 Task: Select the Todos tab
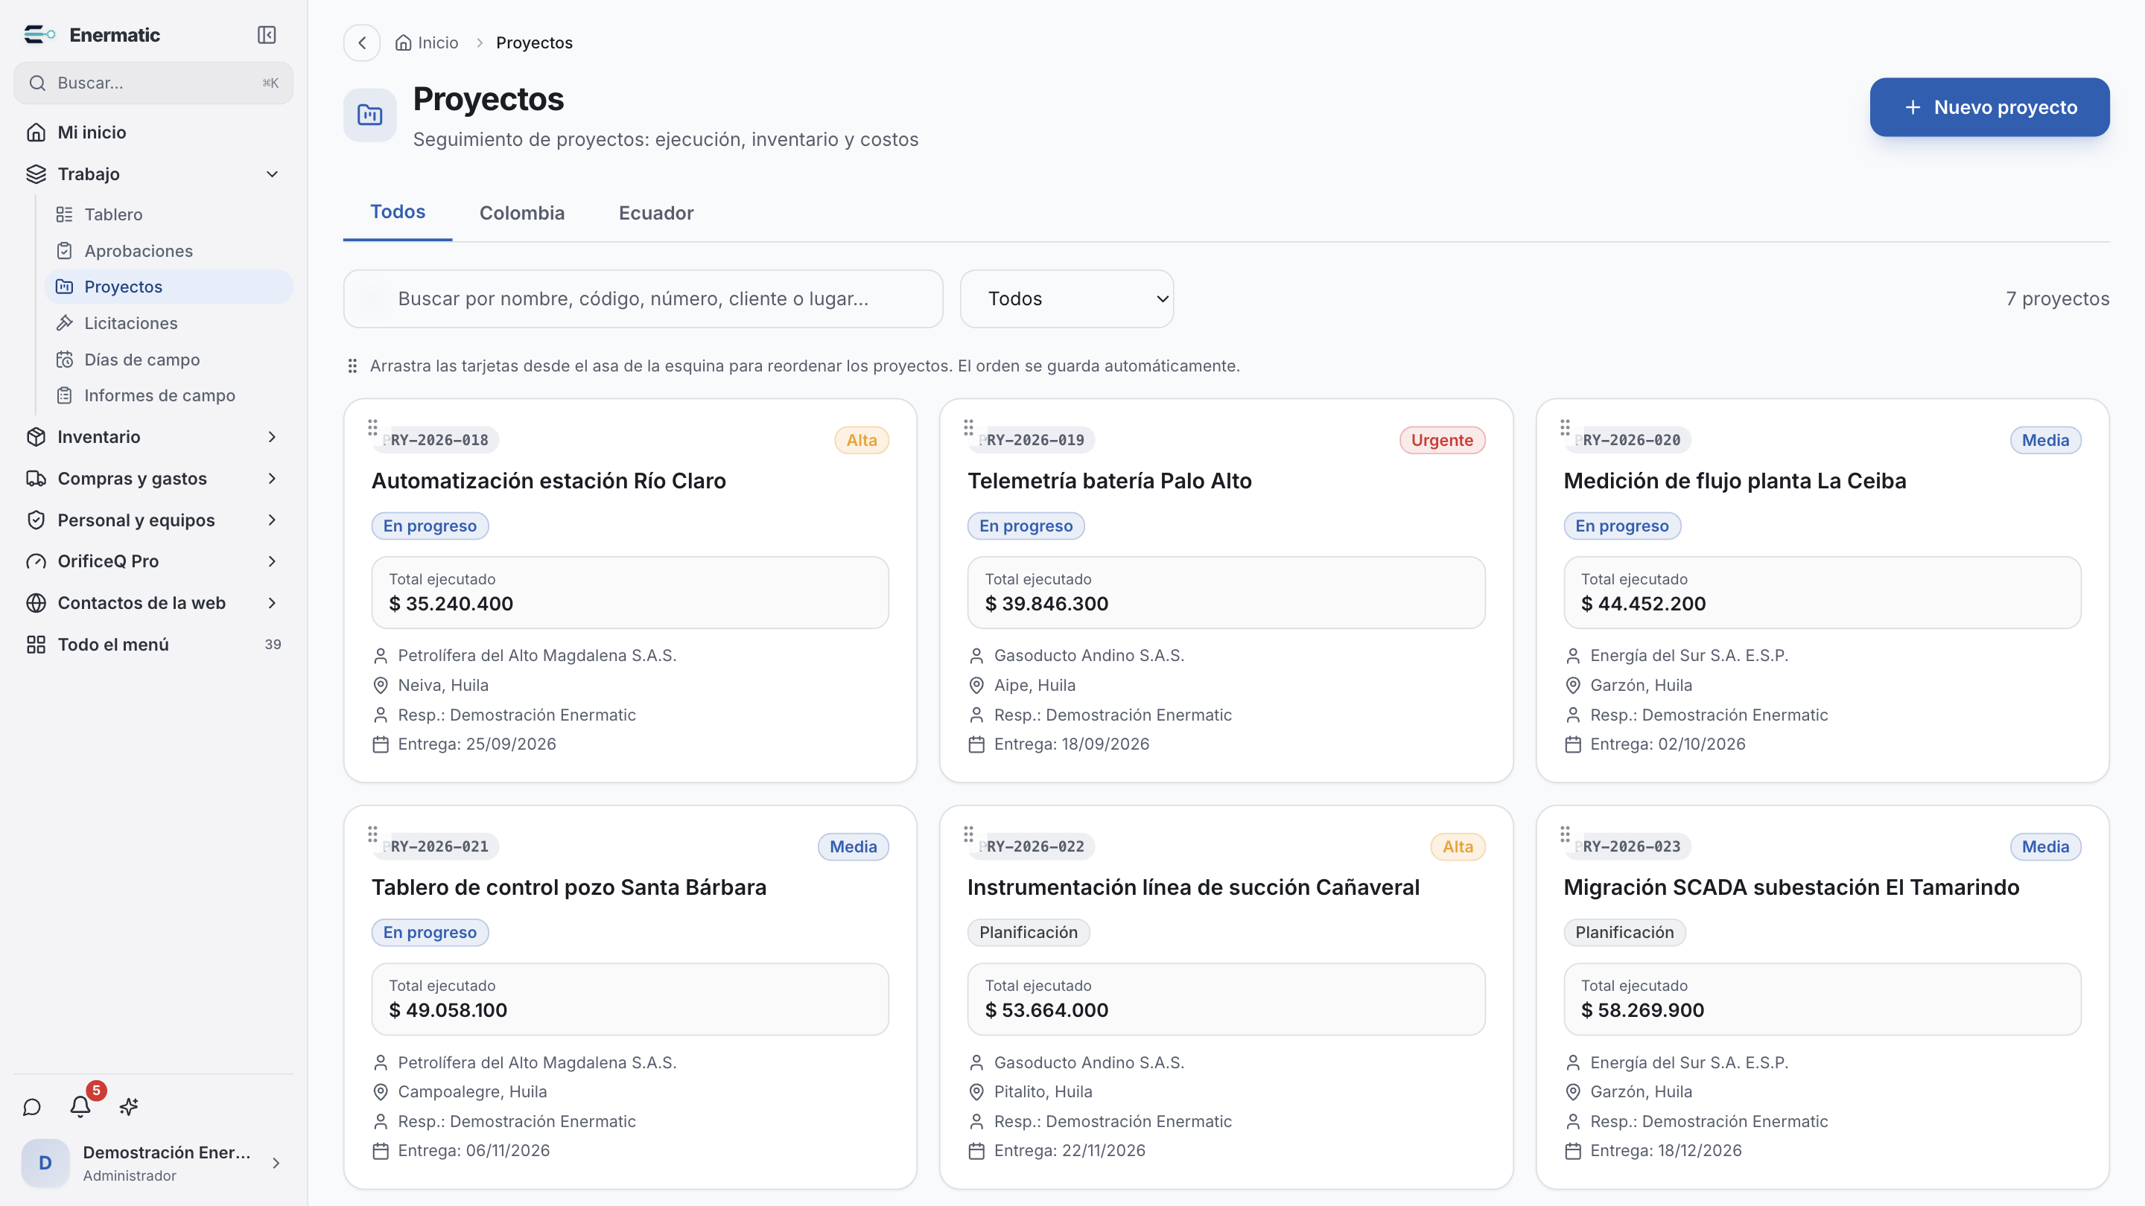(398, 212)
